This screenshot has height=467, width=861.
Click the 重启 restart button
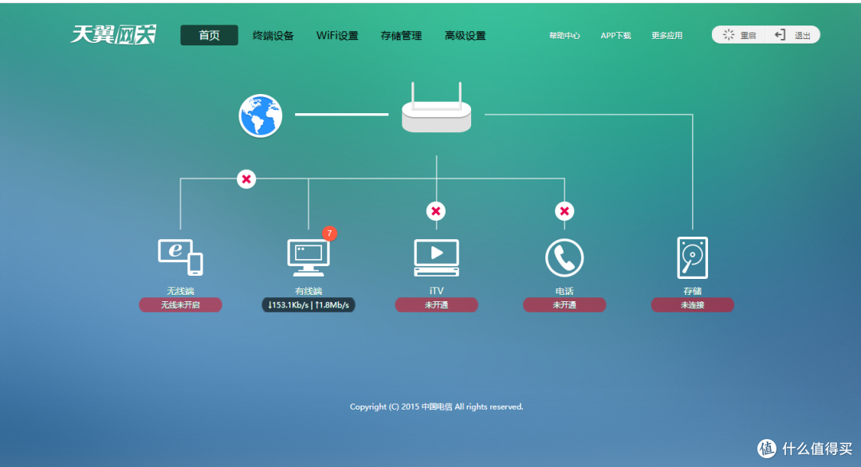tap(739, 35)
